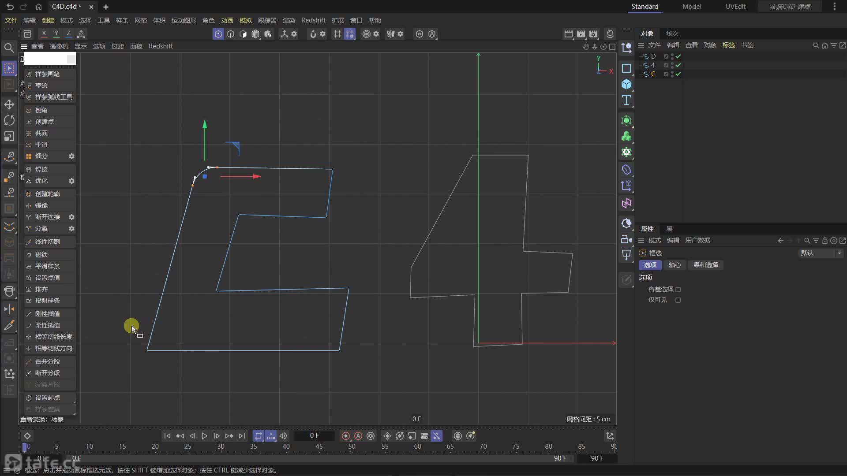This screenshot has height=476, width=847.
Task: Toggle Y axis lock
Action: point(56,34)
